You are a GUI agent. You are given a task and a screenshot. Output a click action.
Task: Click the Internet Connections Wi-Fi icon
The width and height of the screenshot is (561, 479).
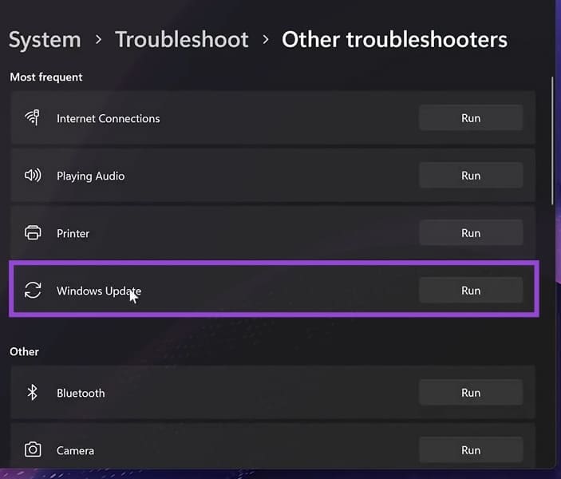pos(33,118)
